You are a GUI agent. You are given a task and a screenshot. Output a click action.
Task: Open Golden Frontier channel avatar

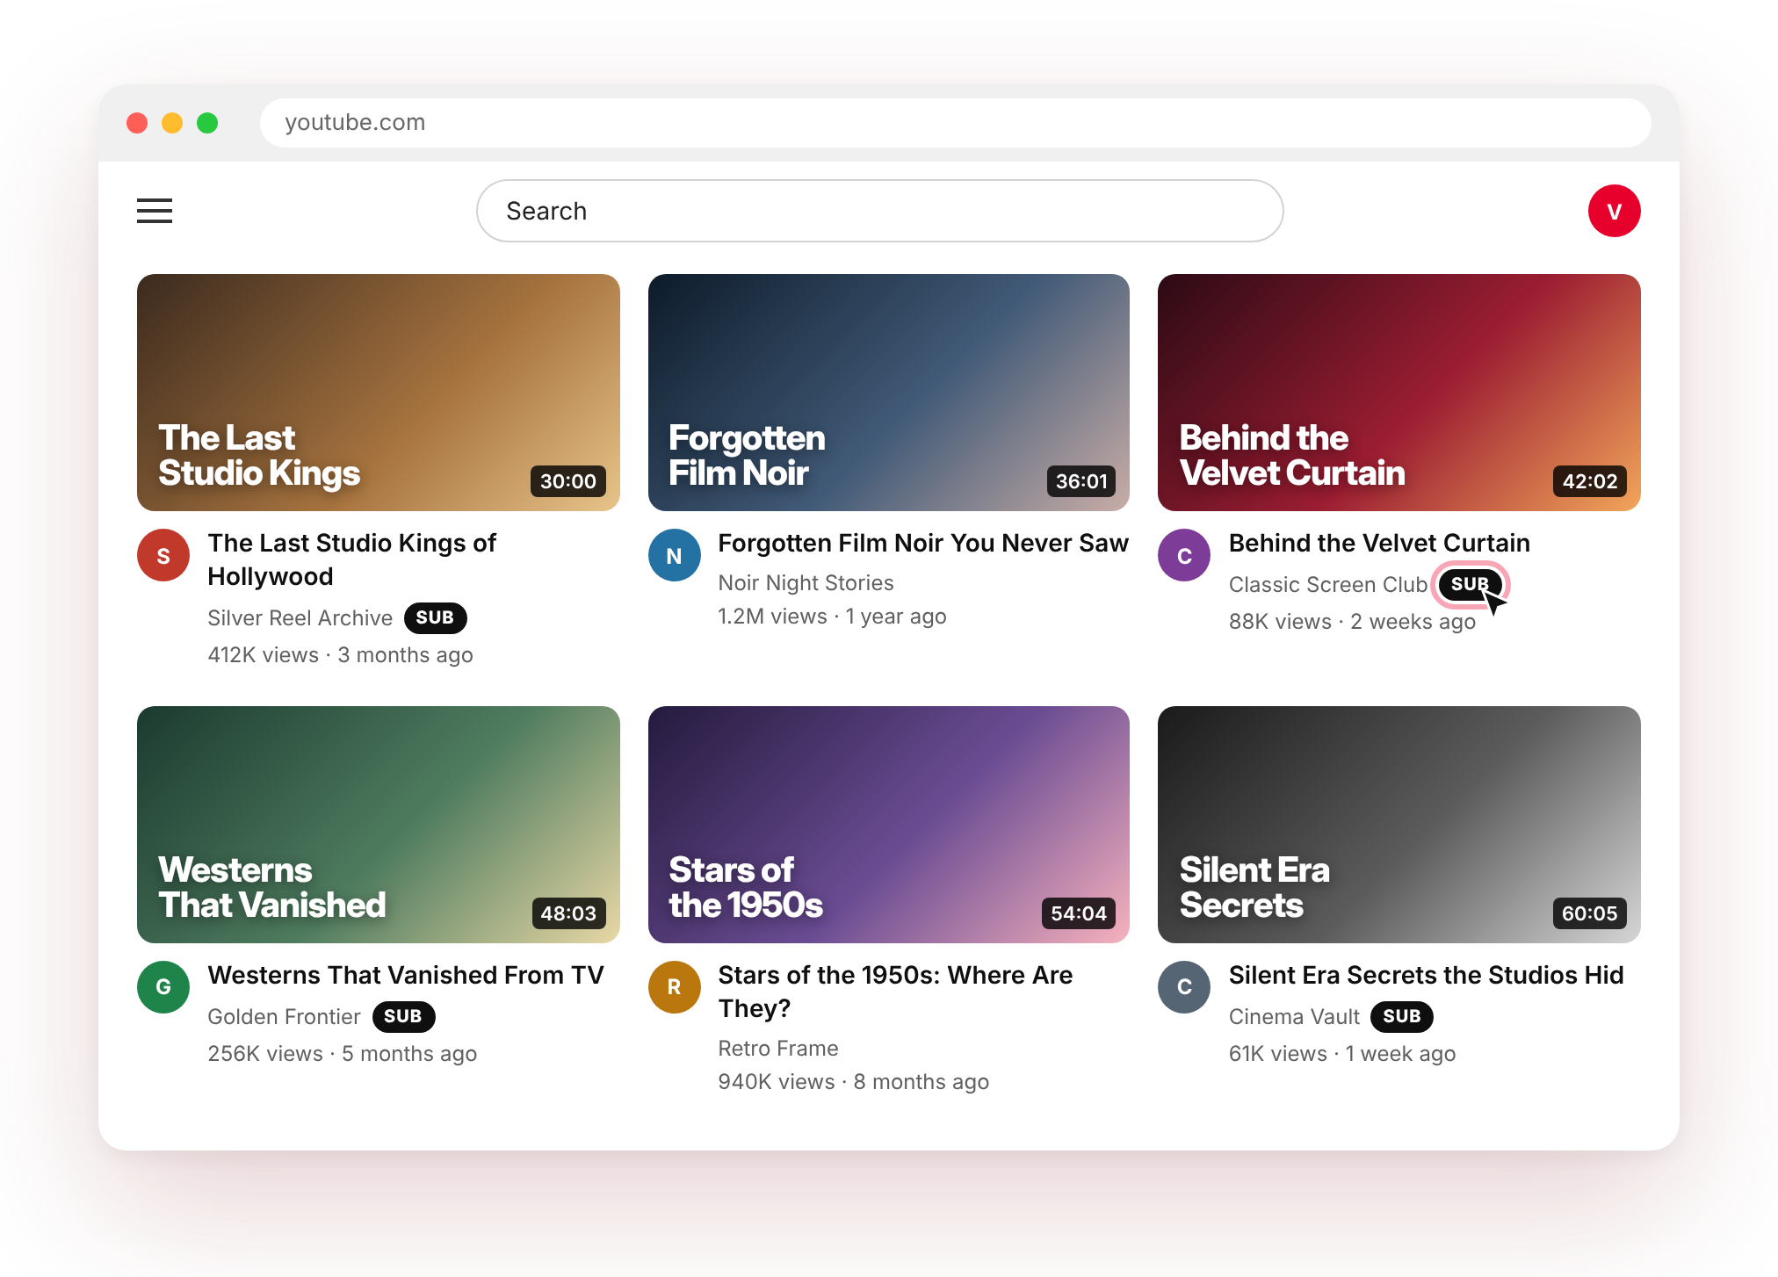pos(163,987)
